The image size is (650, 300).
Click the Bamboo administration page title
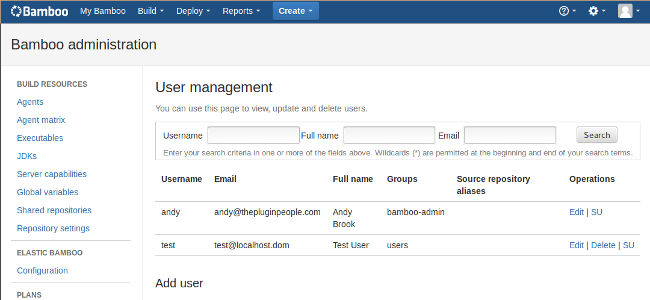click(x=84, y=45)
